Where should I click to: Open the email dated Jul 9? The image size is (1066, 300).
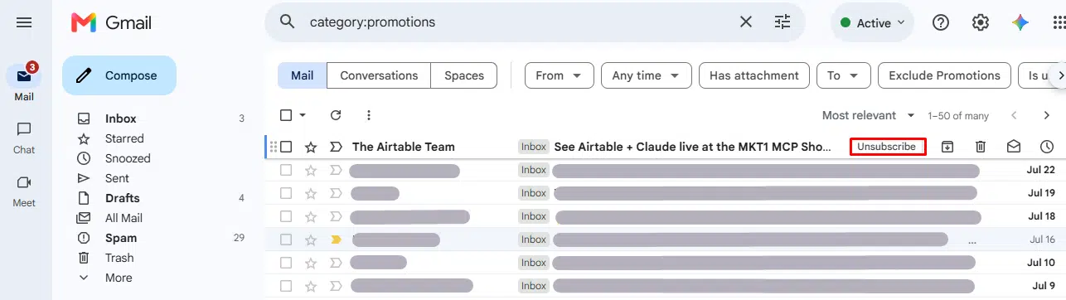point(666,286)
